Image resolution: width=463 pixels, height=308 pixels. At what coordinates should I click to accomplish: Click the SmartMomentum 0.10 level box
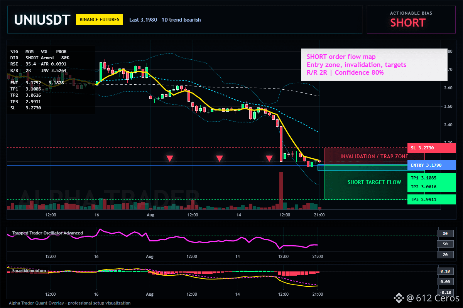445,271
